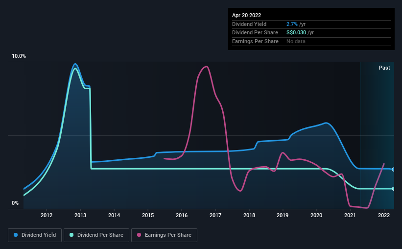Click the 2018 x-axis label
The image size is (402, 249).
tap(249, 215)
